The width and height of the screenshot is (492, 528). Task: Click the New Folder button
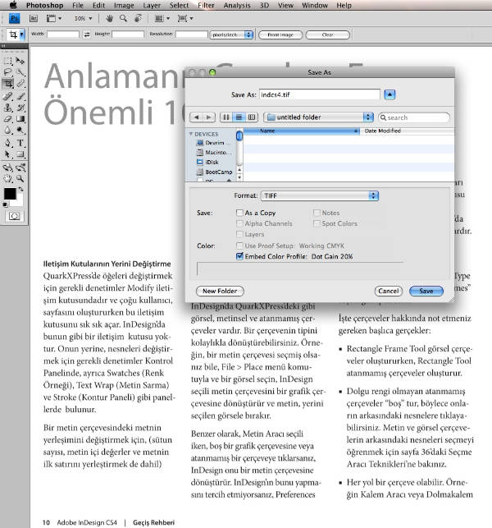coord(220,291)
